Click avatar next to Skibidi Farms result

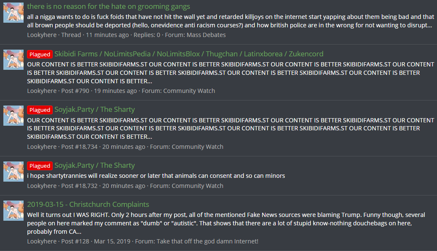click(x=13, y=60)
